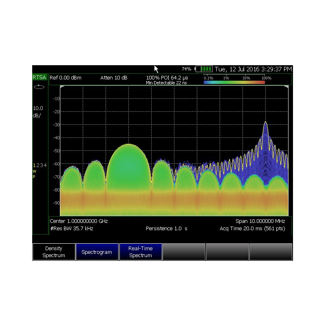Click the top of the largest green lobe

click(129, 144)
